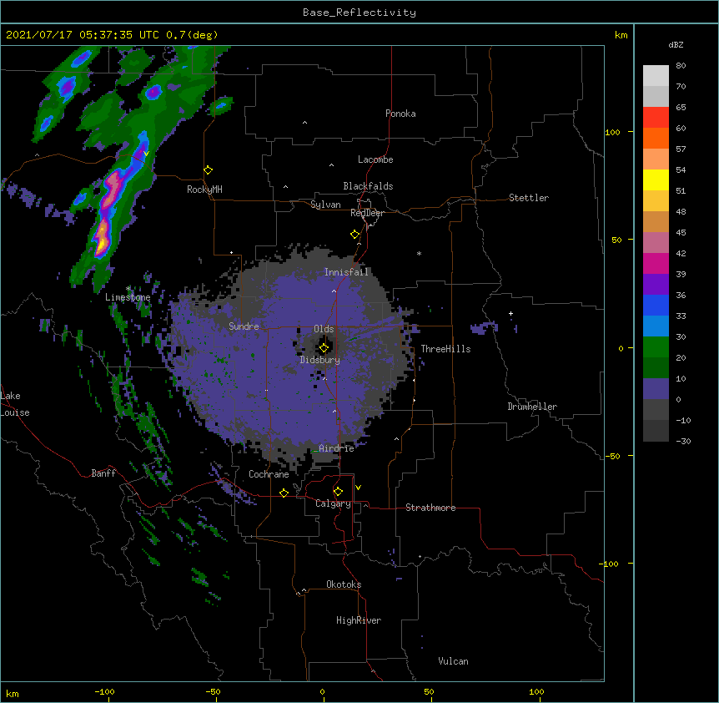Screen dimensions: 719x703
Task: Click the Olds town label
Action: click(324, 329)
